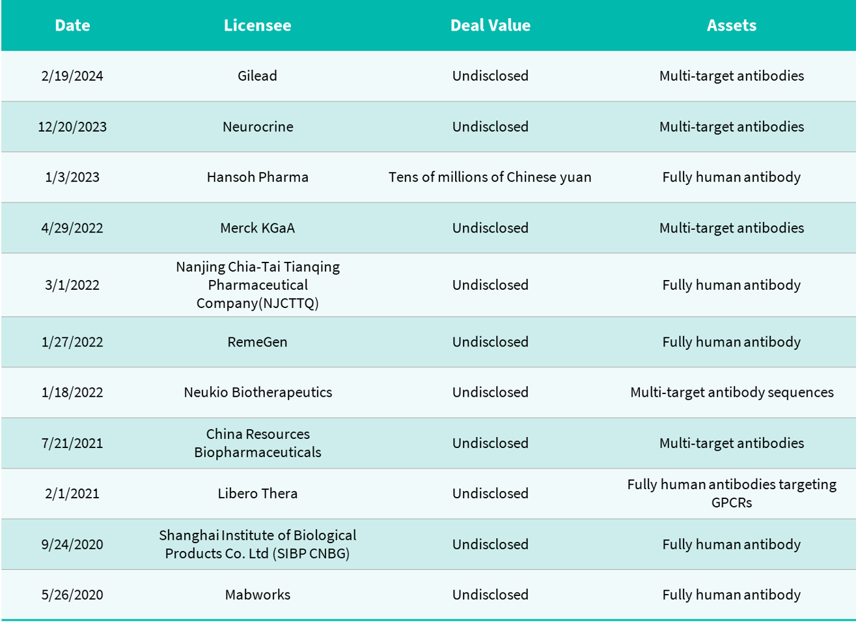856x622 pixels.
Task: Click the Mabworks licensee cell
Action: pos(258,595)
